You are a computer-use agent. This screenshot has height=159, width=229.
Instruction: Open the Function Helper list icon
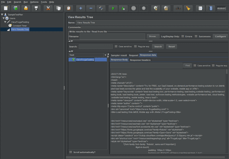point(200,8)
